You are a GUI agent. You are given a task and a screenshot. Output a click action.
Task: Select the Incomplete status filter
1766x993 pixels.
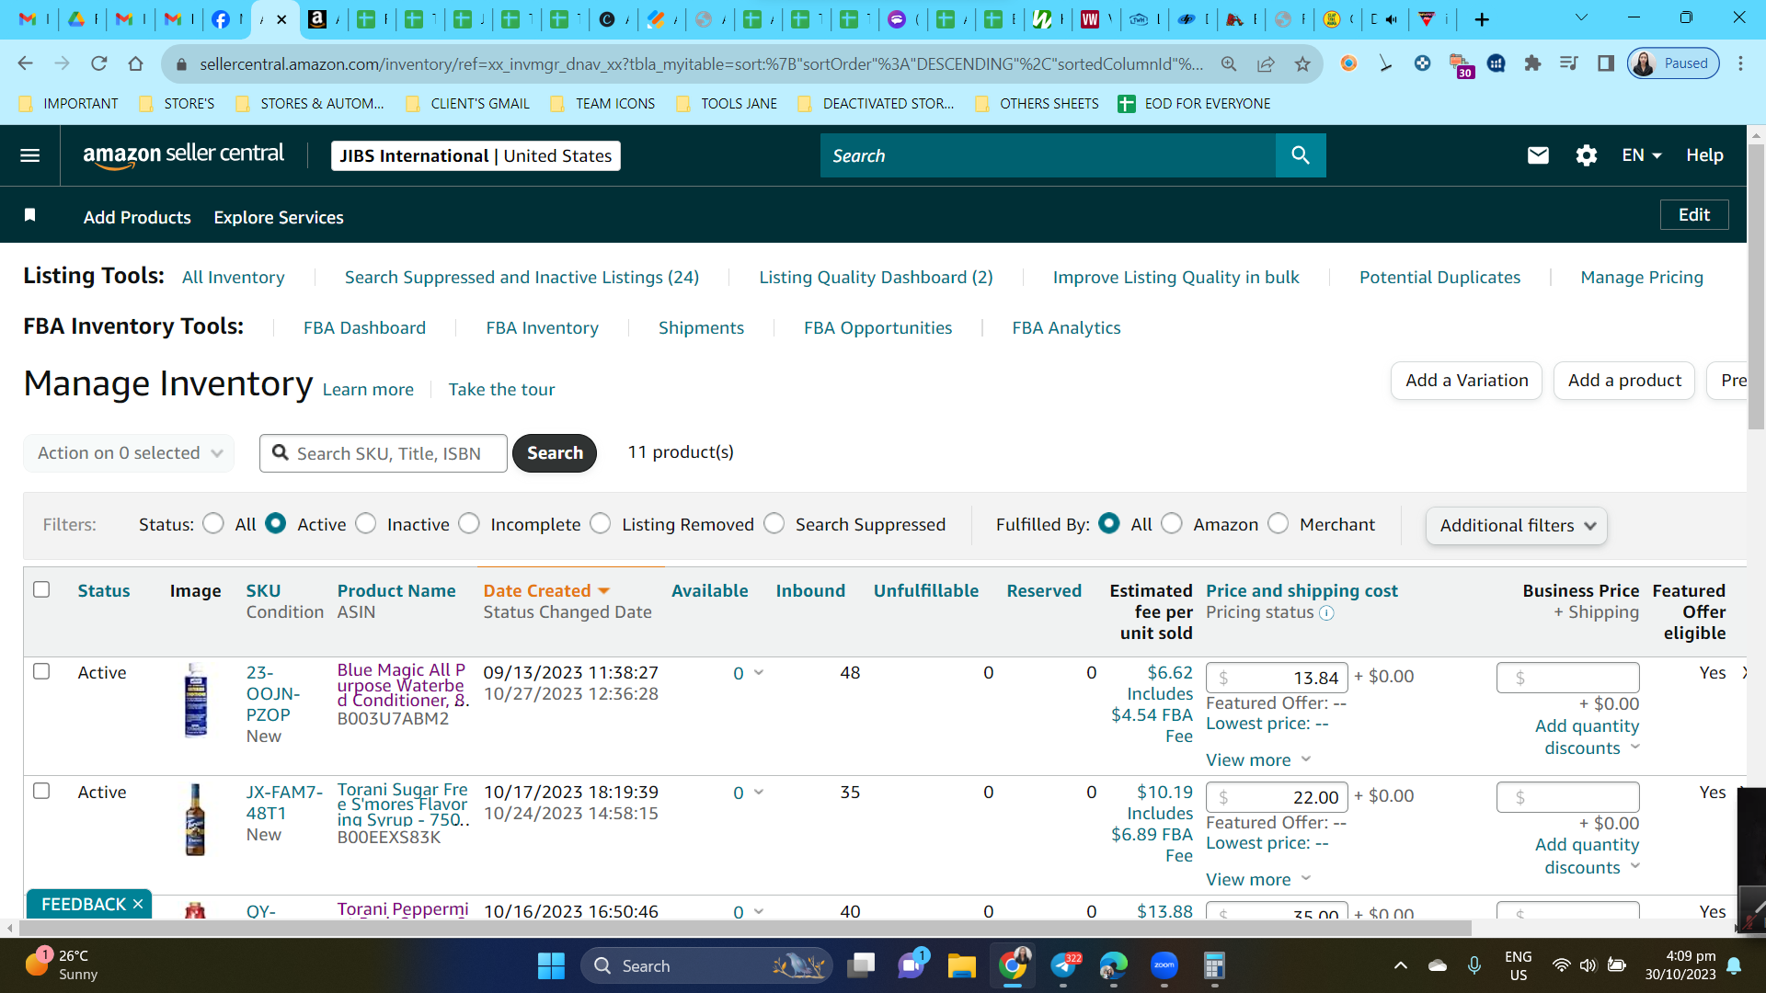[469, 524]
